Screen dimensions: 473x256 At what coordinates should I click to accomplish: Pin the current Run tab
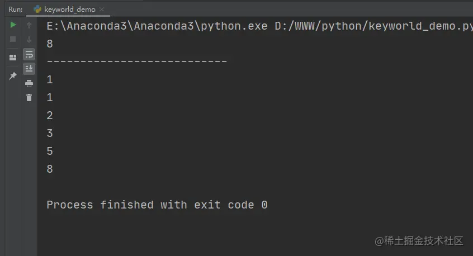pyautogui.click(x=13, y=75)
